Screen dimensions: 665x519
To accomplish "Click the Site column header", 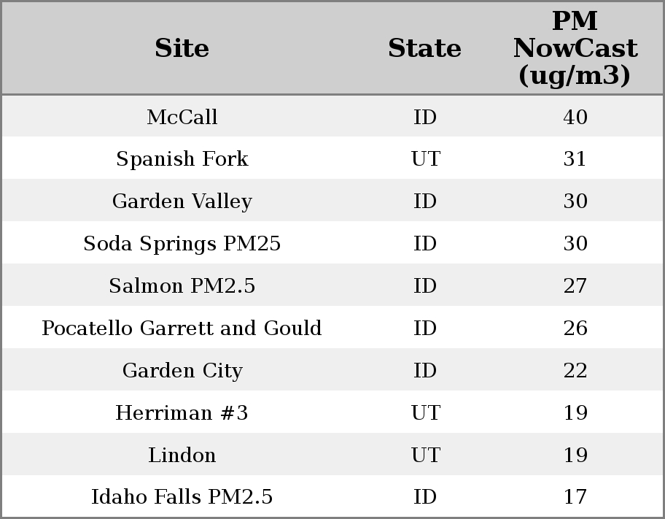I will click(182, 48).
